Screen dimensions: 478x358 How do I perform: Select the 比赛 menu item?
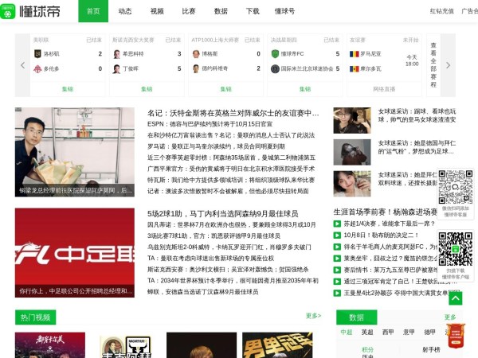pyautogui.click(x=189, y=11)
